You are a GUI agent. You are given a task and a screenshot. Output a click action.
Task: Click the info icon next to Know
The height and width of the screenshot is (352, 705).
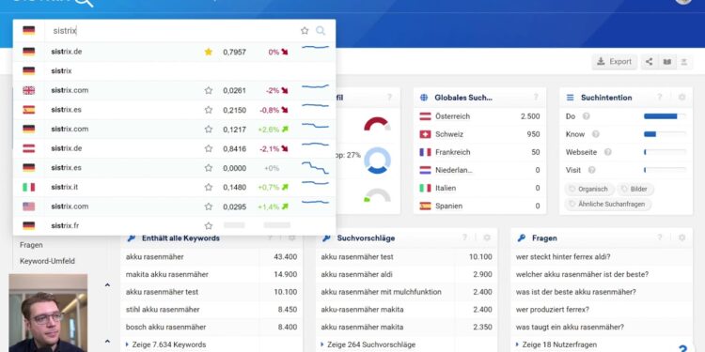[595, 134]
